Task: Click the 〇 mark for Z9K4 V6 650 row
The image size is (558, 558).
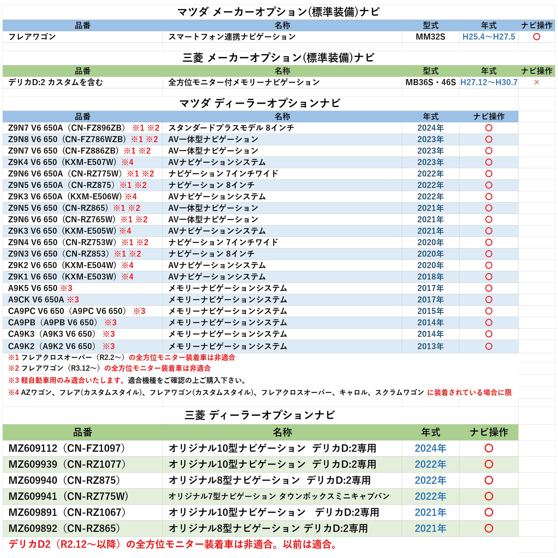Action: pos(489,162)
